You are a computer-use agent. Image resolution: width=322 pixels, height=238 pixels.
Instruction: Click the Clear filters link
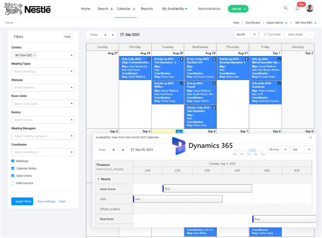62,202
